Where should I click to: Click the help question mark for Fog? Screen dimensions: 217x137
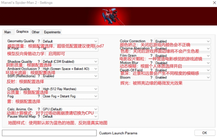point(39,96)
